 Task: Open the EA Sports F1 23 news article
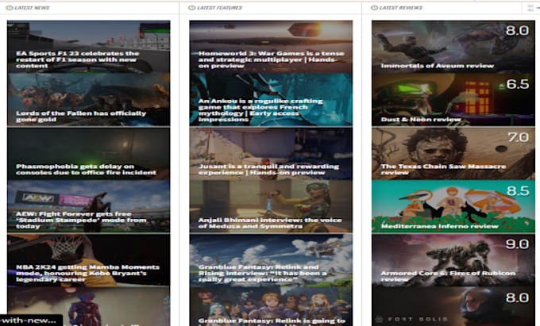pyautogui.click(x=88, y=47)
